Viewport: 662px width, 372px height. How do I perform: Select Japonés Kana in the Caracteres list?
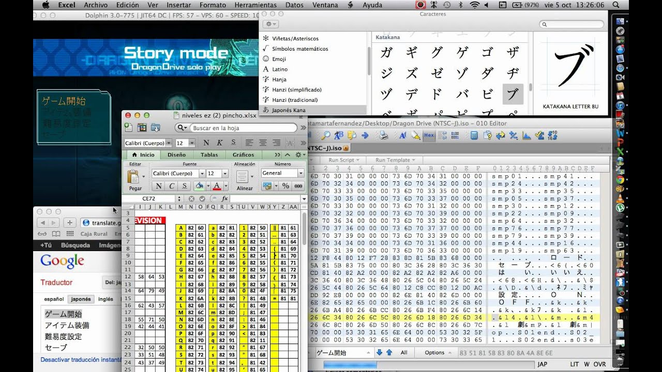pyautogui.click(x=312, y=110)
